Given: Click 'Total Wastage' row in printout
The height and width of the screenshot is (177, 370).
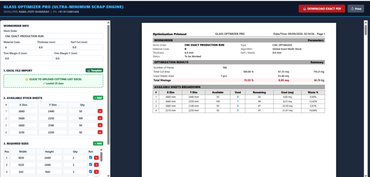Looking at the screenshot, I should (239, 80).
